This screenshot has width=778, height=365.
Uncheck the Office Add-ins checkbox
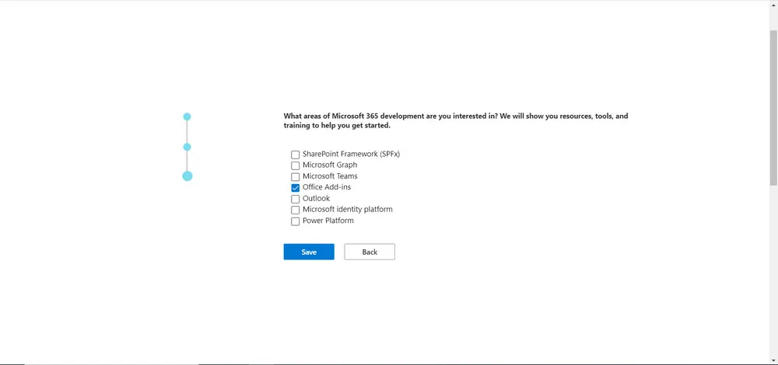tap(296, 188)
